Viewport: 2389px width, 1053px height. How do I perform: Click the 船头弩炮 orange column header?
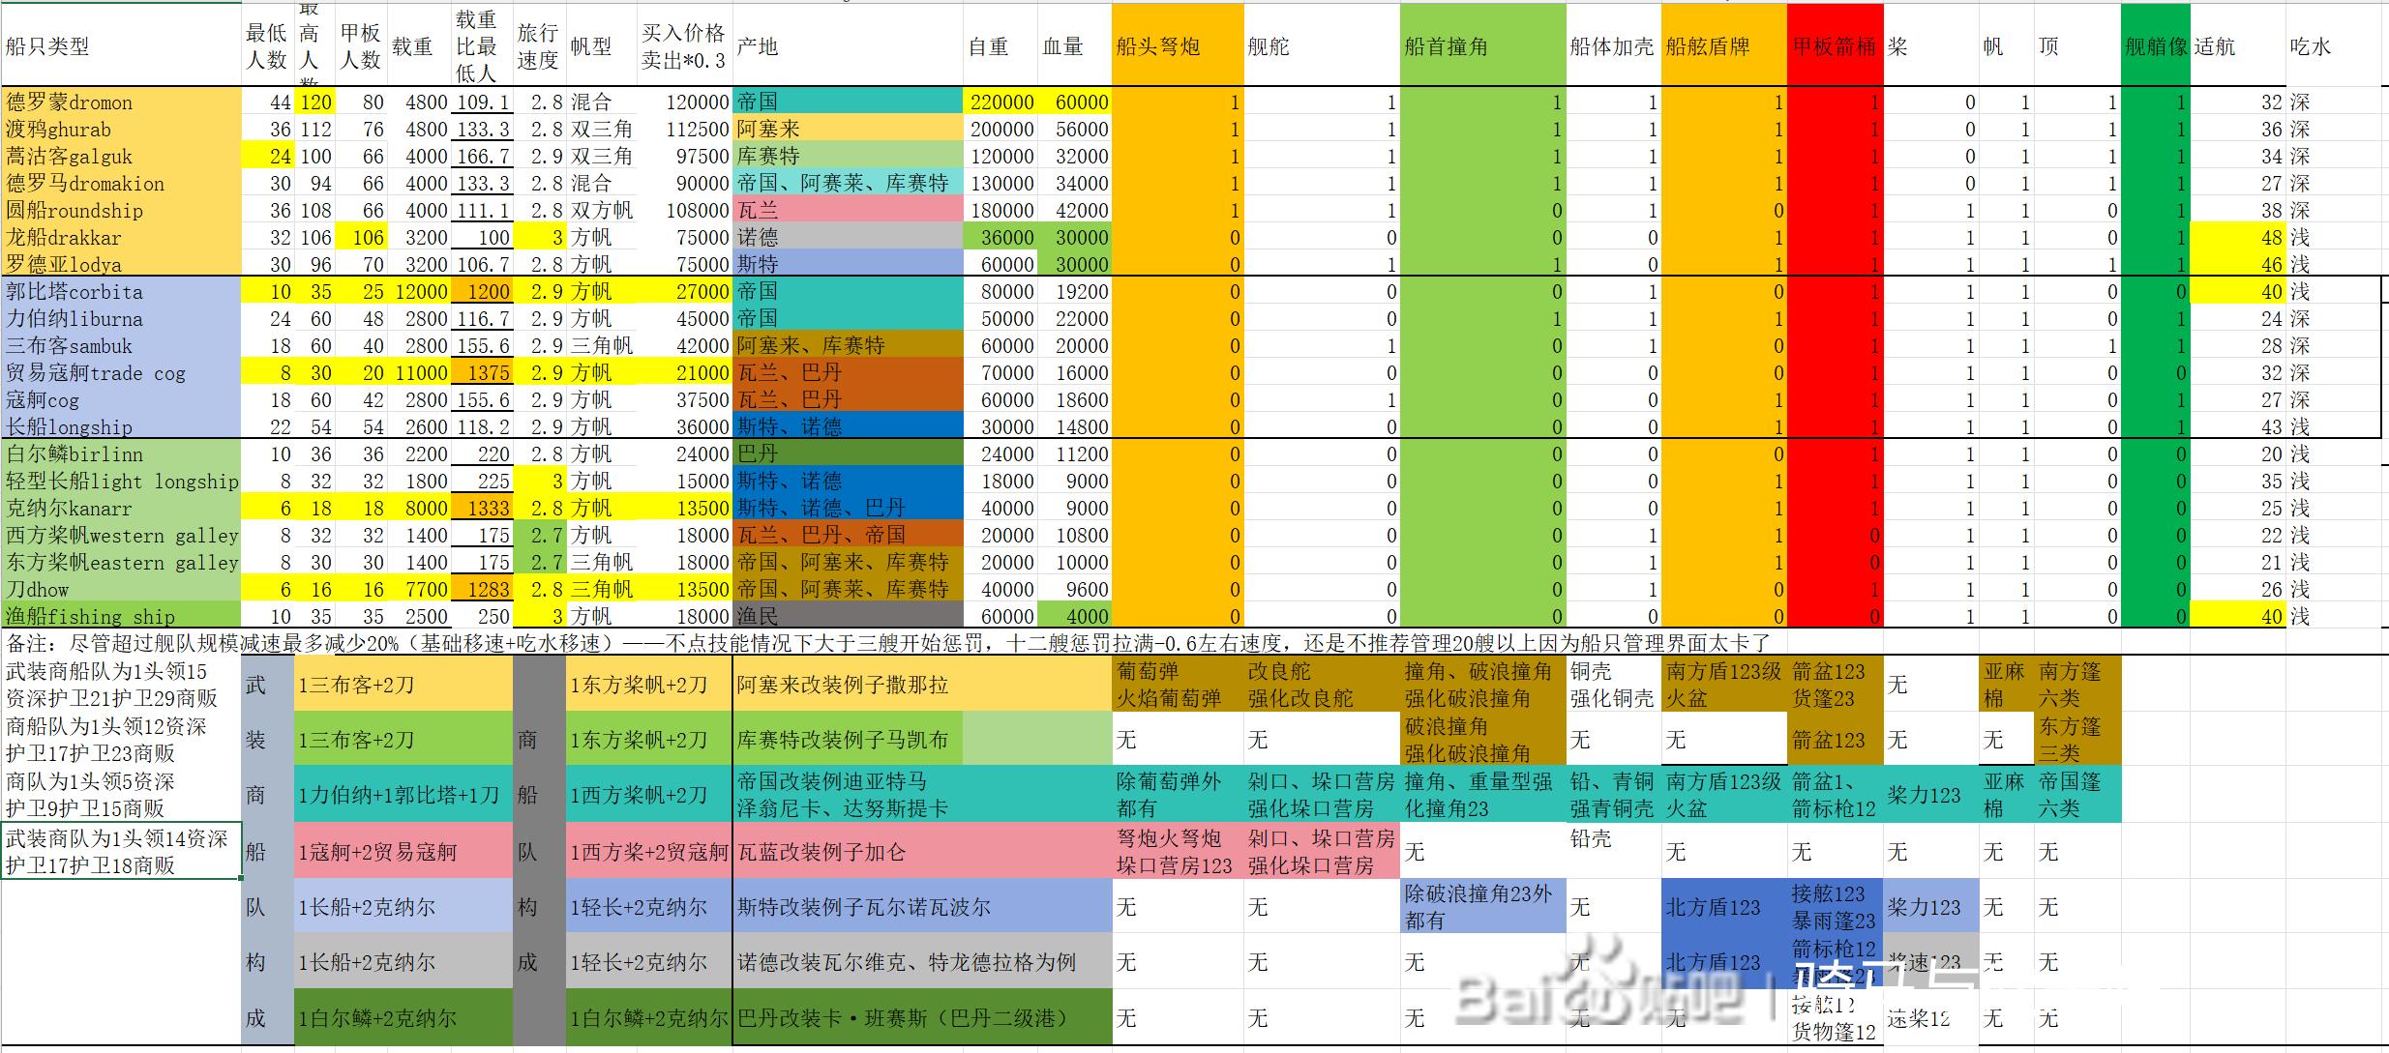click(x=1177, y=46)
